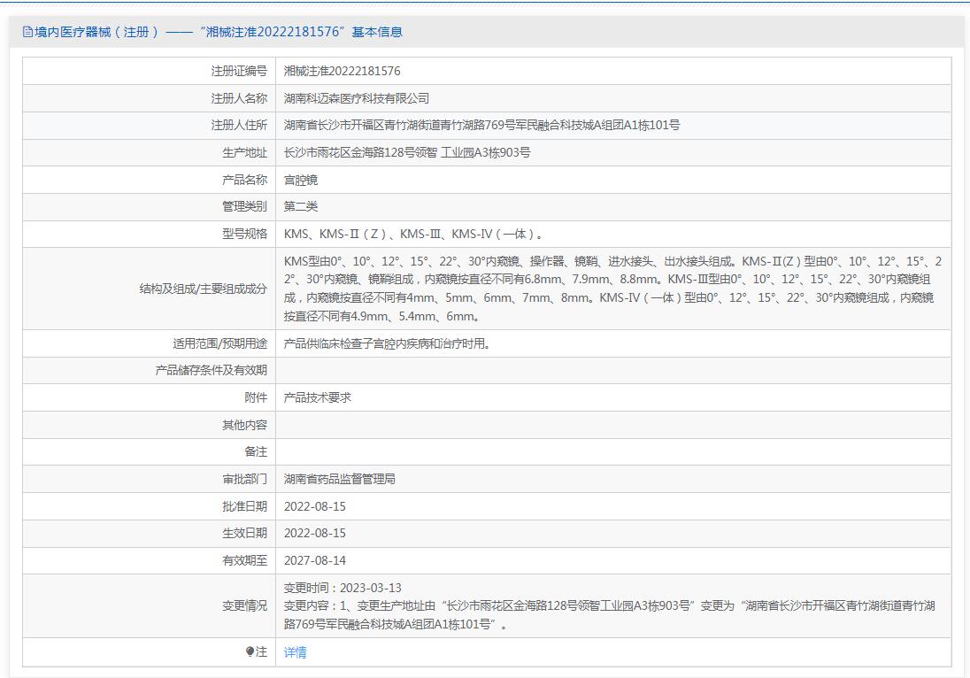Click management category value 第二类

[301, 206]
